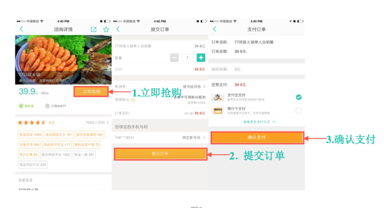Filter reviews by 原料品质不错 75
Viewport: 384px width, 208px height.
click(x=87, y=145)
